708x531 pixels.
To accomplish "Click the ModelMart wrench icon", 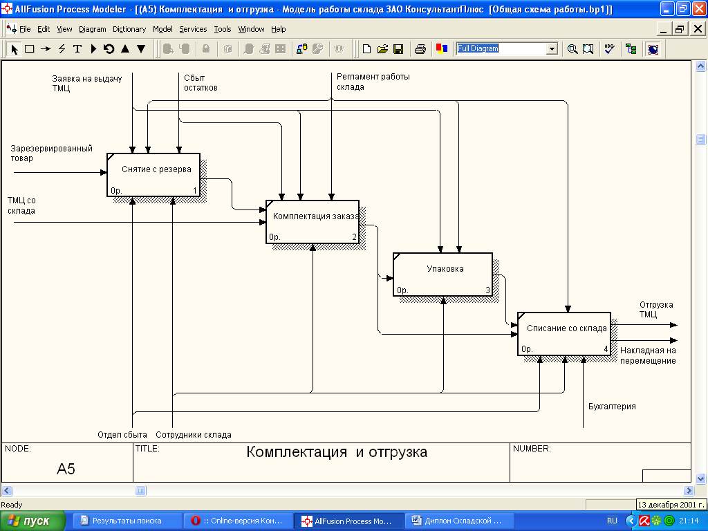I will pos(318,49).
